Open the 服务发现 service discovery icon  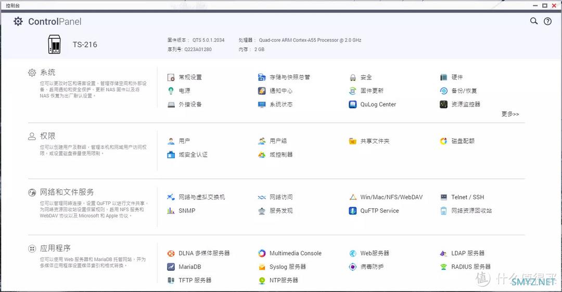coord(262,211)
